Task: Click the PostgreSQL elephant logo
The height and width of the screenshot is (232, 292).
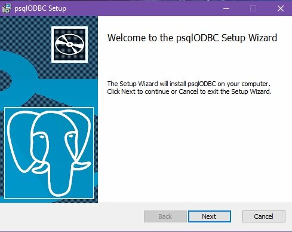Action: 49,153
